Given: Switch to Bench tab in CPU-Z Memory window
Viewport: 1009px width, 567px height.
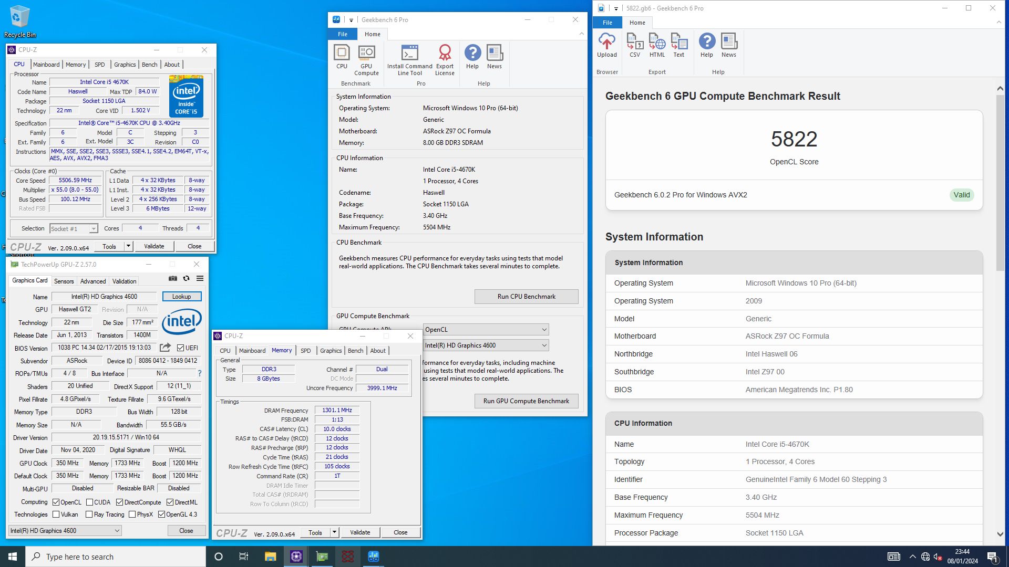Looking at the screenshot, I should [x=355, y=351].
